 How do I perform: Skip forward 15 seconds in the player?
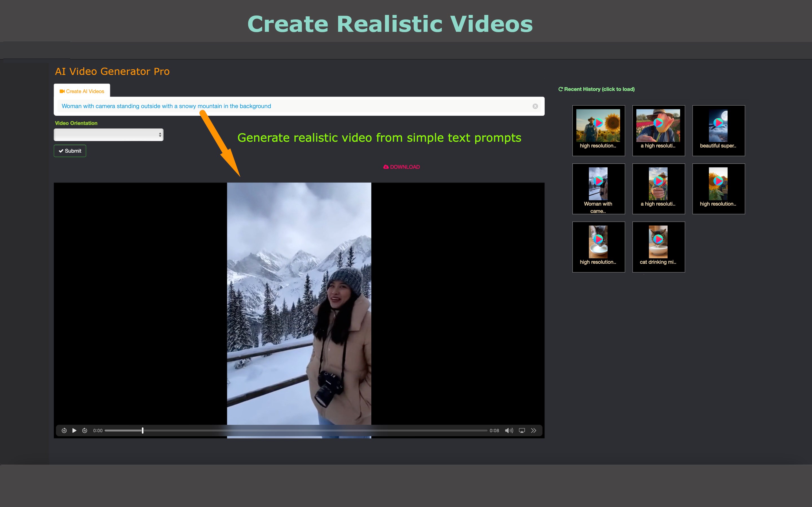tap(85, 431)
